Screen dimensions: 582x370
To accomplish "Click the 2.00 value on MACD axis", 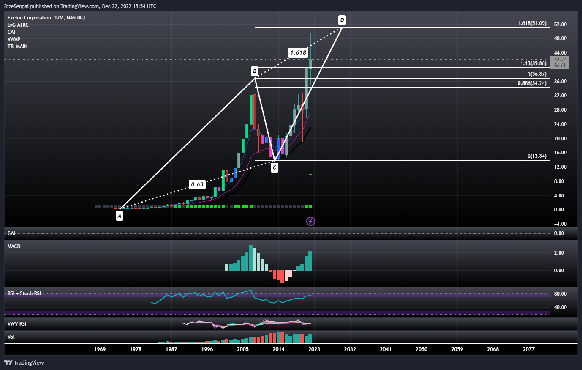I will point(559,253).
